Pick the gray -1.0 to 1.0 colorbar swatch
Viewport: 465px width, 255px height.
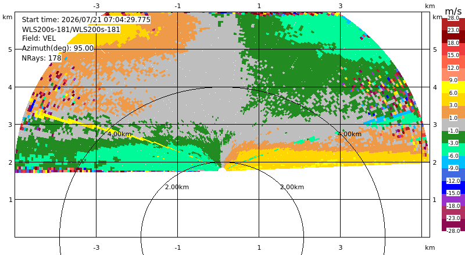click(x=453, y=125)
